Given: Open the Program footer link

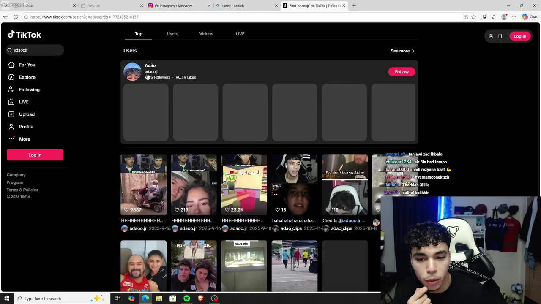Looking at the screenshot, I should [15, 182].
